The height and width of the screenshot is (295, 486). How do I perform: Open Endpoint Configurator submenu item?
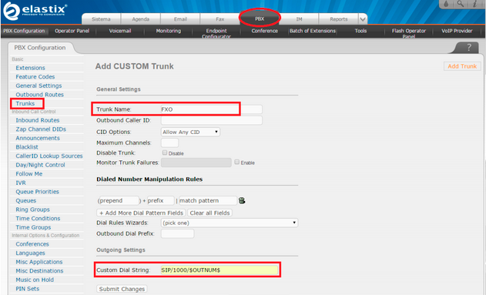coord(216,33)
